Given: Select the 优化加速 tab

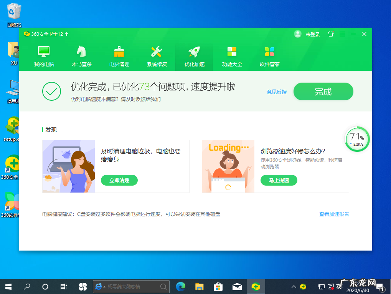Looking at the screenshot, I should click(194, 54).
